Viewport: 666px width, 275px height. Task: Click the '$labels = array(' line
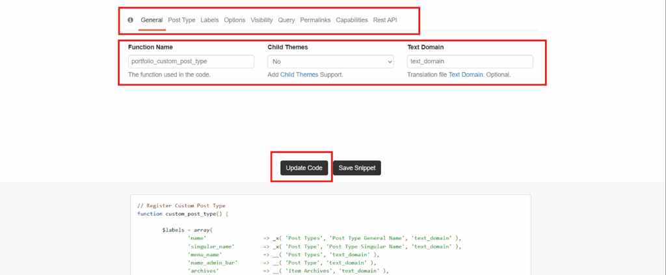[x=187, y=230]
